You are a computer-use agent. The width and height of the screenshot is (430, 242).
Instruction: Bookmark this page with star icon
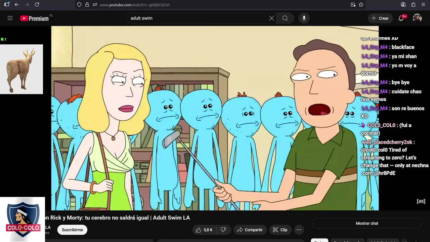(361, 5)
